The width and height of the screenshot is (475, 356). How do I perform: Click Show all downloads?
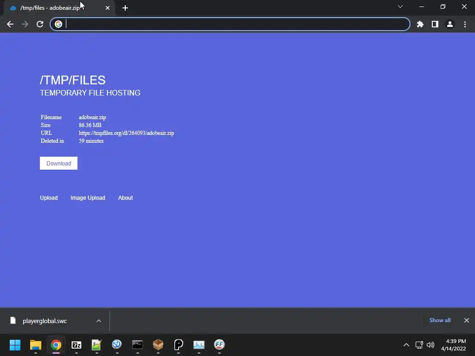440,320
